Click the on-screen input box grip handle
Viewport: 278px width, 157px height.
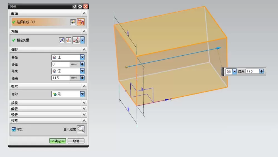click(223, 71)
